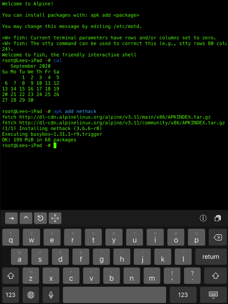Click 'September 2020' calendar header

tap(30, 66)
